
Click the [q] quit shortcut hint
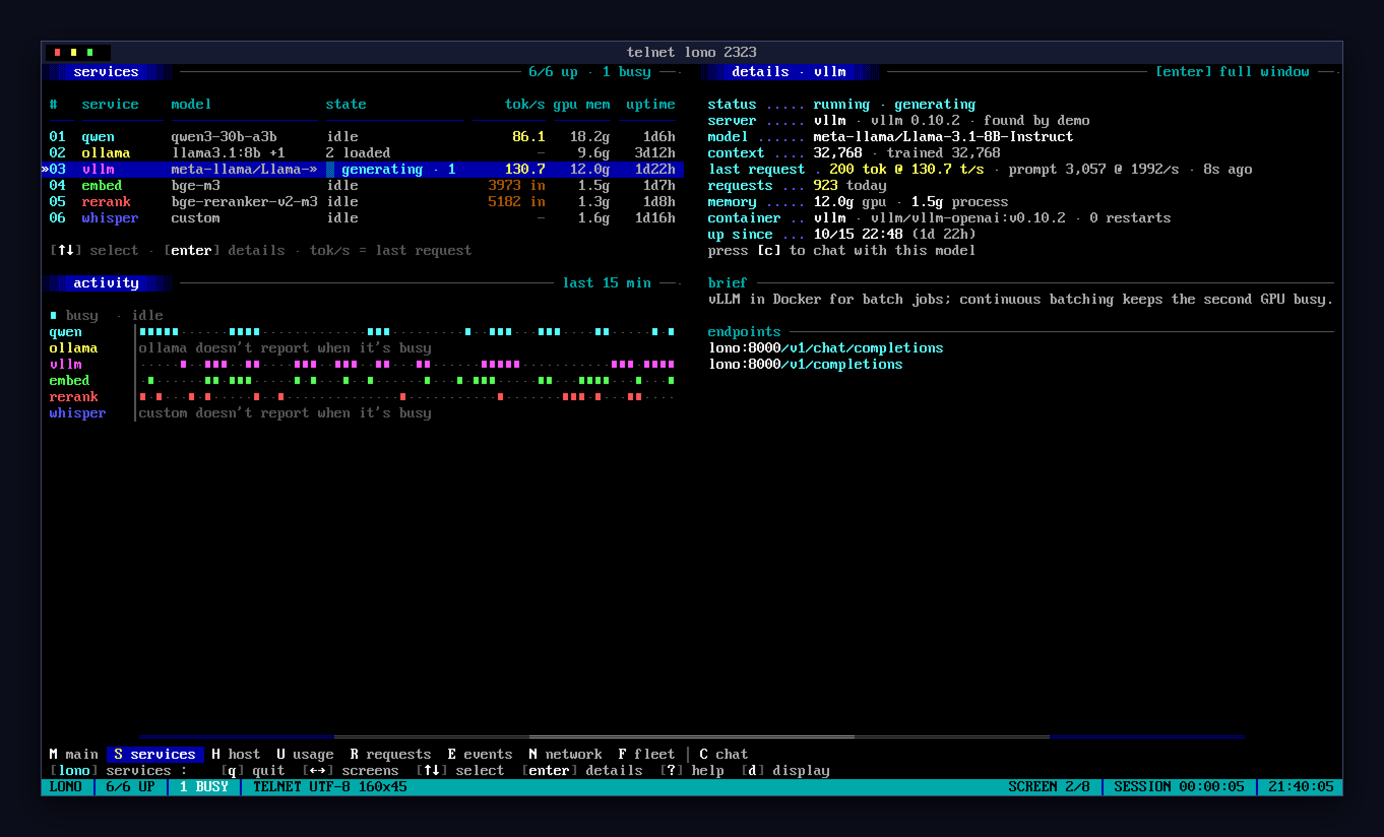[253, 770]
